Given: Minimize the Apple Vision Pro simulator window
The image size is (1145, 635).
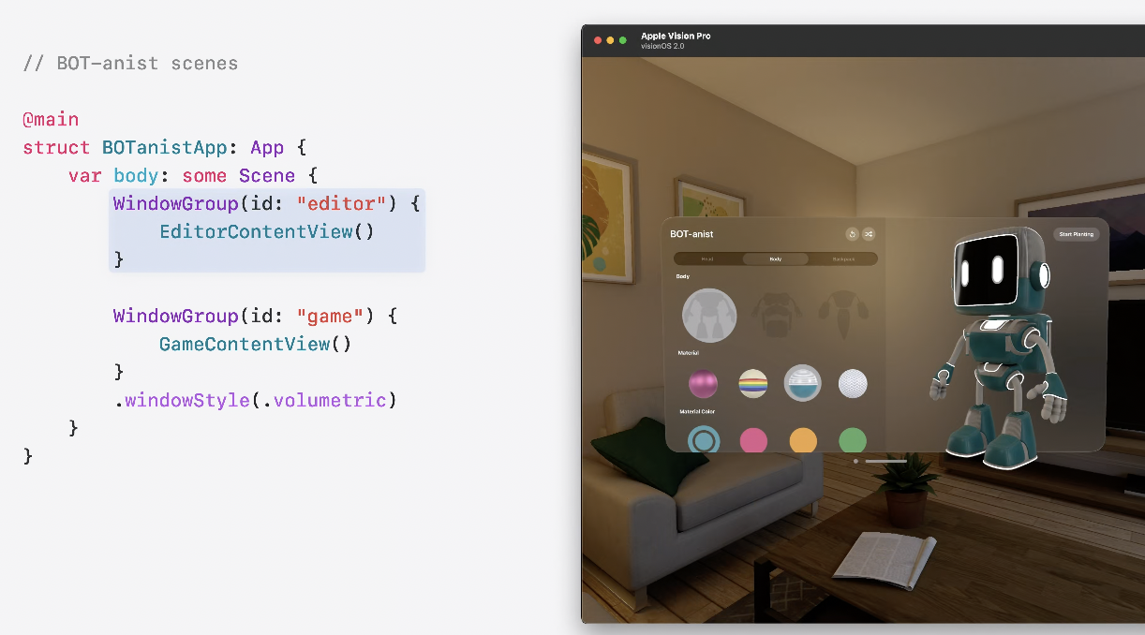Looking at the screenshot, I should pos(610,40).
